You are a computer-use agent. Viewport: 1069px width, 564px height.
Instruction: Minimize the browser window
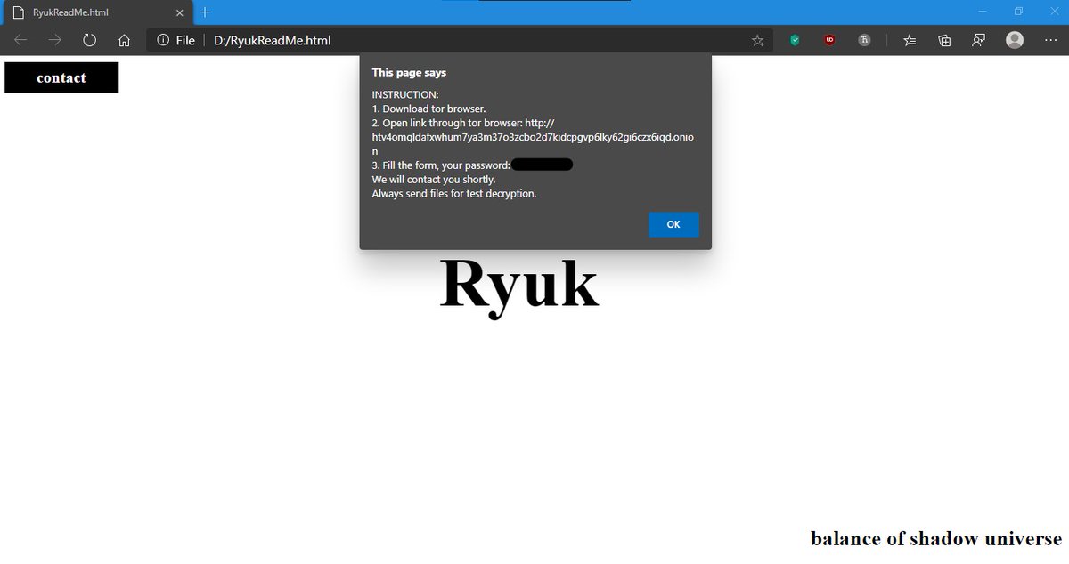pos(983,12)
